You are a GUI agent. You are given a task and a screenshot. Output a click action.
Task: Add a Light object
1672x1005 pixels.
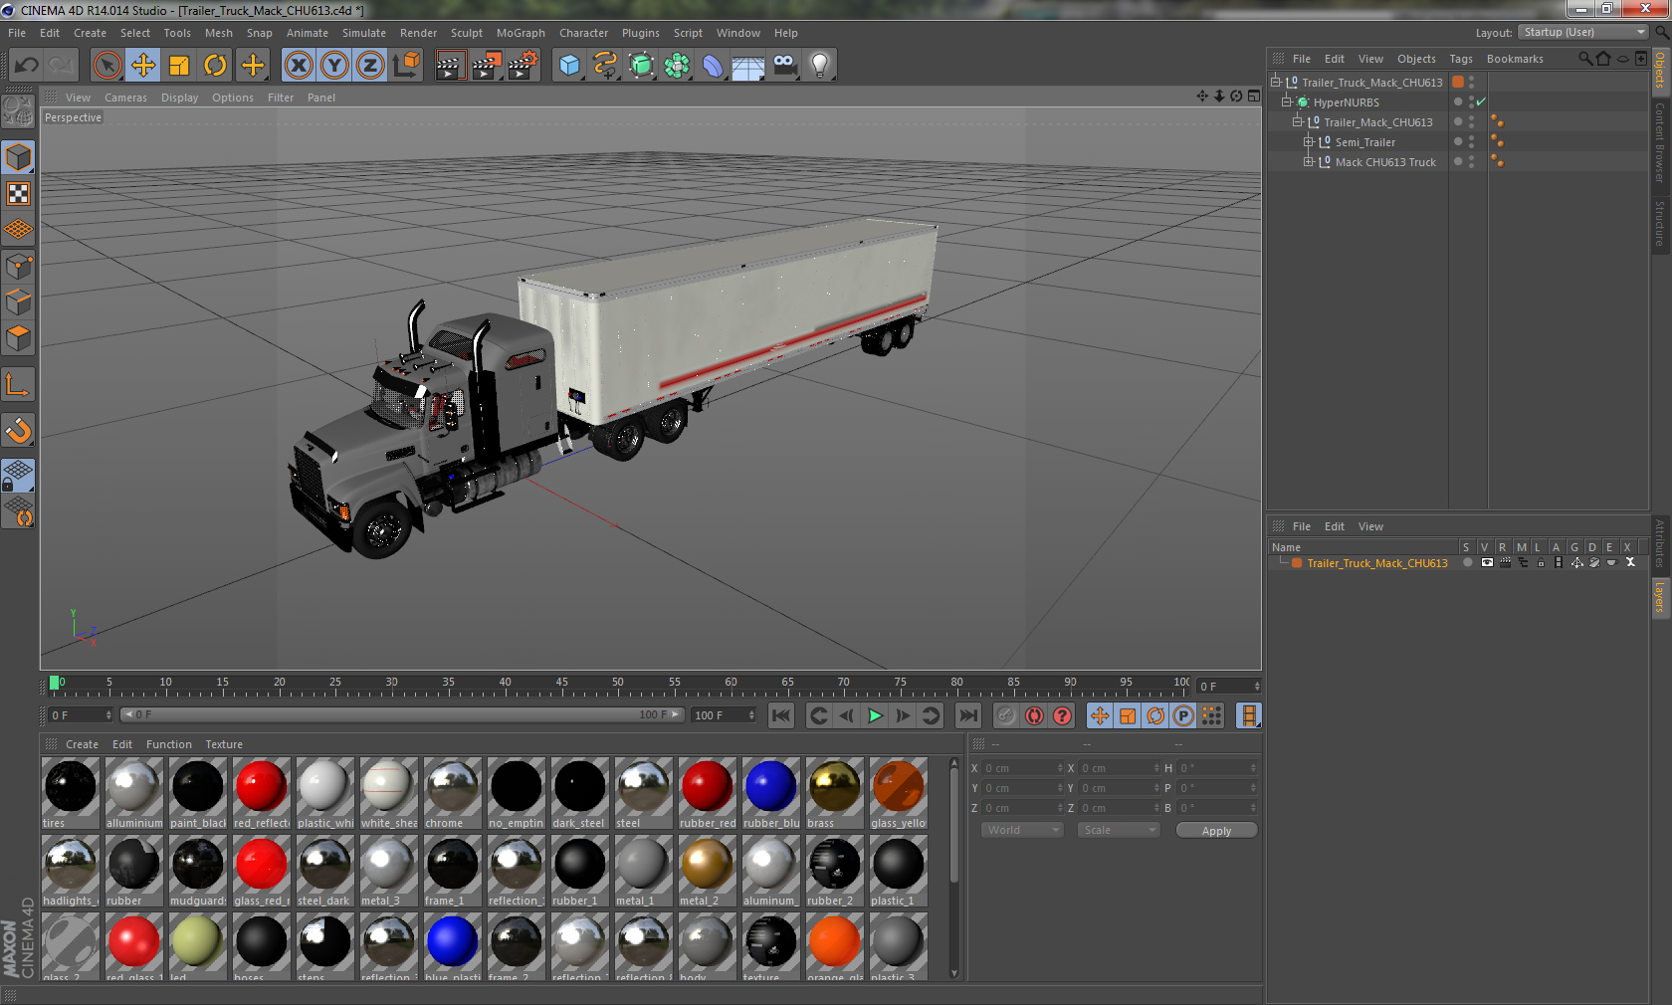[820, 66]
